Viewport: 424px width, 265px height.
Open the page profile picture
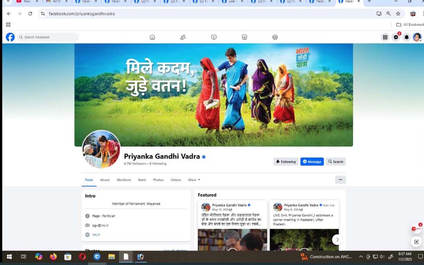pyautogui.click(x=101, y=150)
